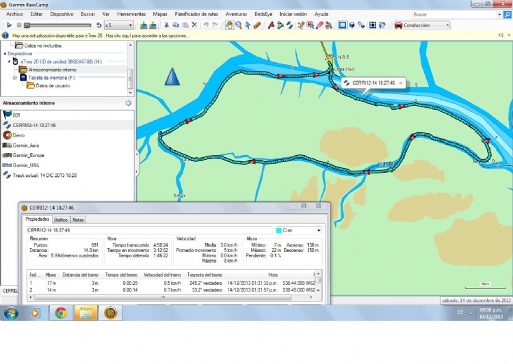
Task: Stop playback with the stop button
Action: pos(19,25)
